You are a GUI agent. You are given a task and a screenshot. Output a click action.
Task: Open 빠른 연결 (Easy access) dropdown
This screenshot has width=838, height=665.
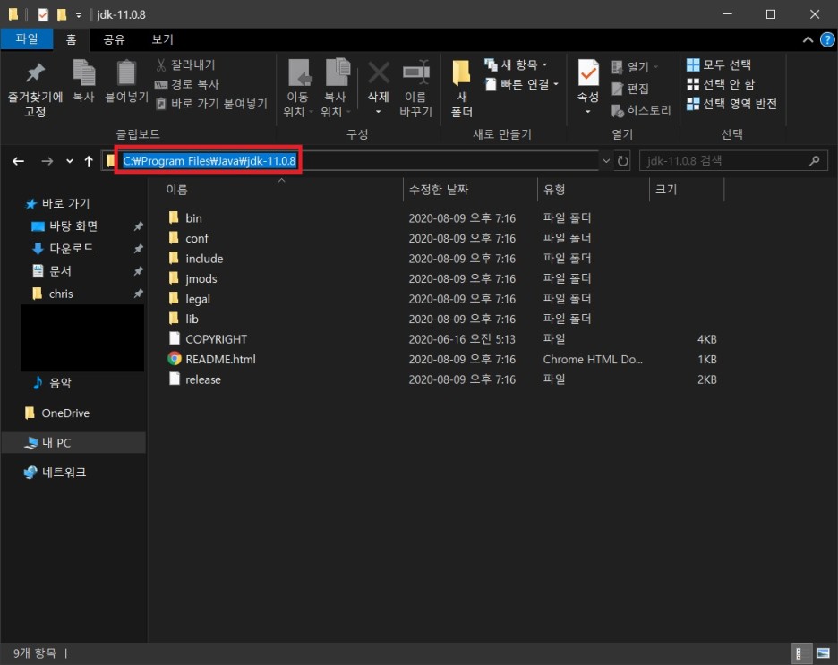pos(522,84)
